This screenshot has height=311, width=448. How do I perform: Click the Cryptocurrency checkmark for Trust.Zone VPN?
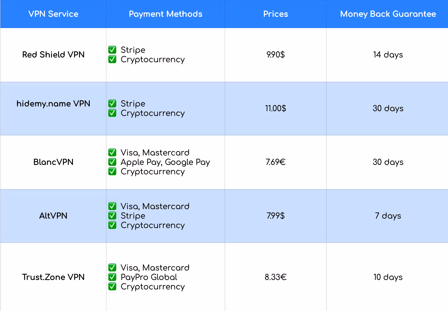pos(112,287)
